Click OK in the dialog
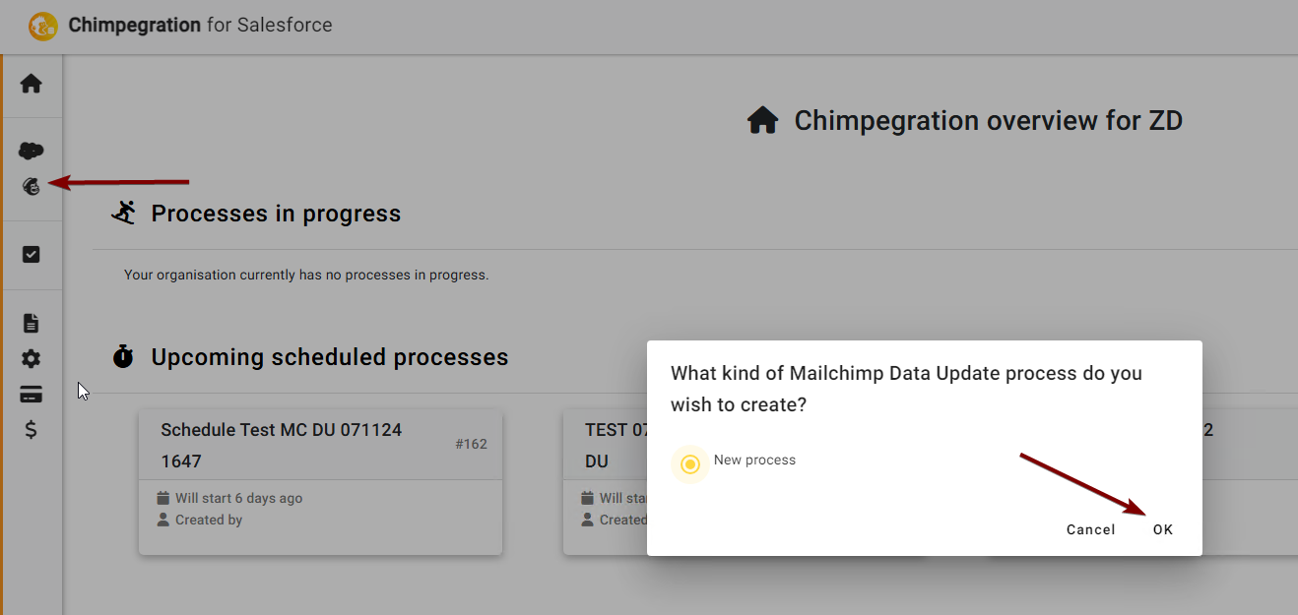 1163,529
